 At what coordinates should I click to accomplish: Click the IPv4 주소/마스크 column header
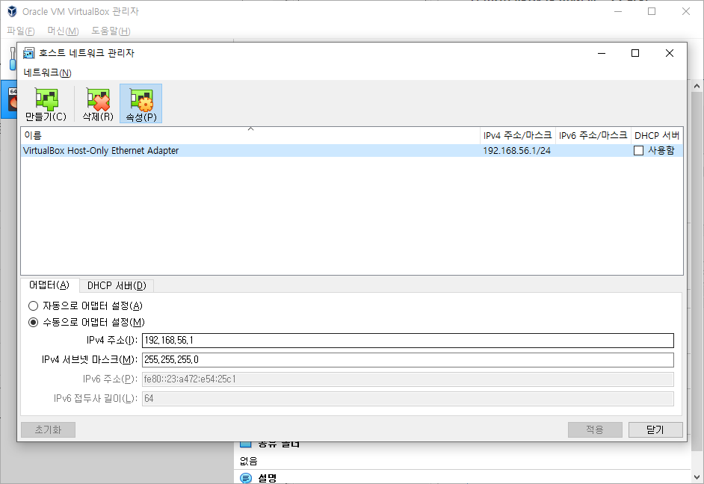[x=518, y=135]
